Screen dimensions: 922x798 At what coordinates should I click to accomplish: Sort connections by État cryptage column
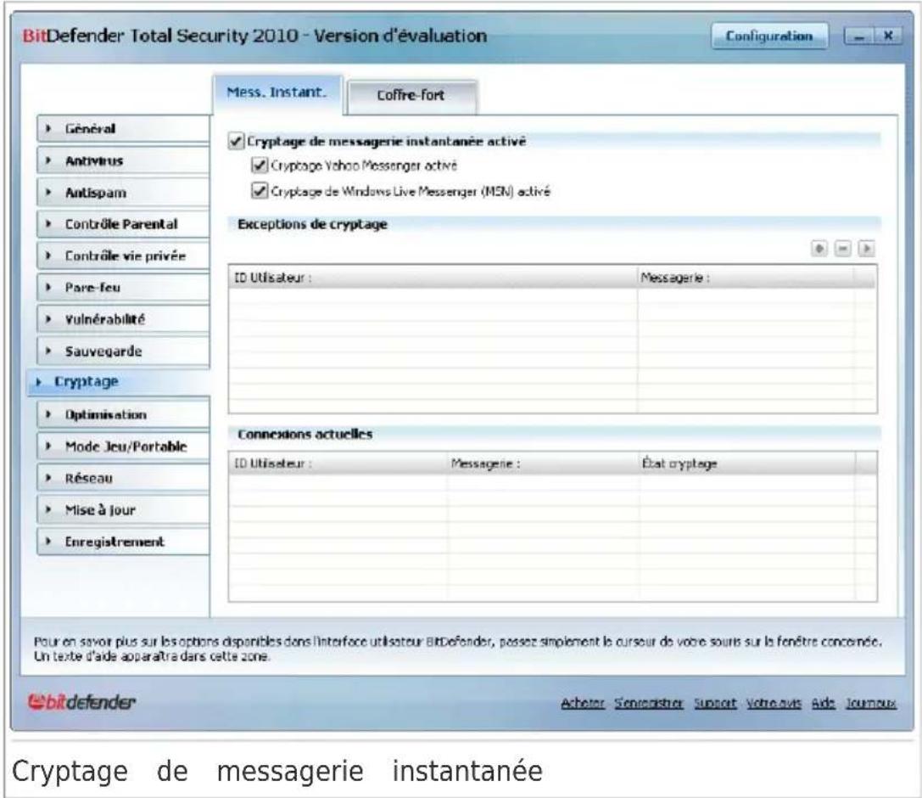coord(746,464)
